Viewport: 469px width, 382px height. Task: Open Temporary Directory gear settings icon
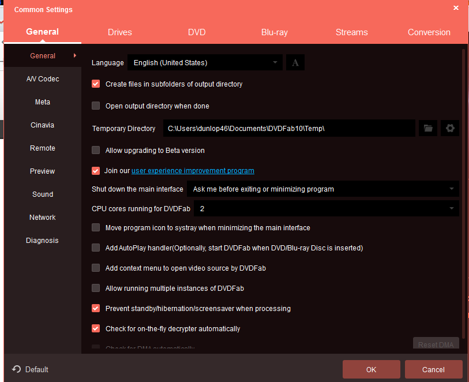click(x=450, y=128)
